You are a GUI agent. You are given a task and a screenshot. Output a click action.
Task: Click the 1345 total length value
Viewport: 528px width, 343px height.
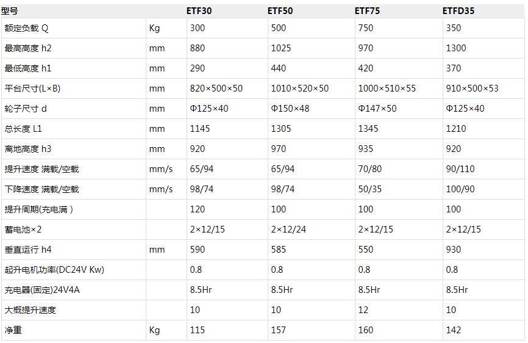[368, 129]
